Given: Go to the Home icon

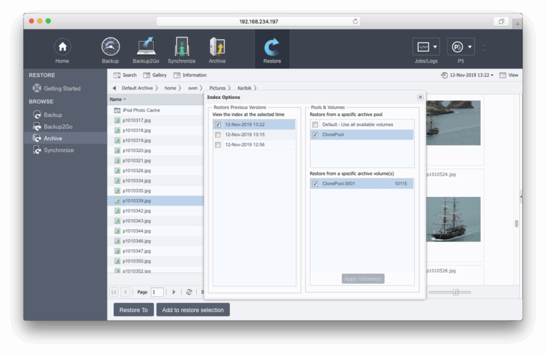Looking at the screenshot, I should coord(62,47).
